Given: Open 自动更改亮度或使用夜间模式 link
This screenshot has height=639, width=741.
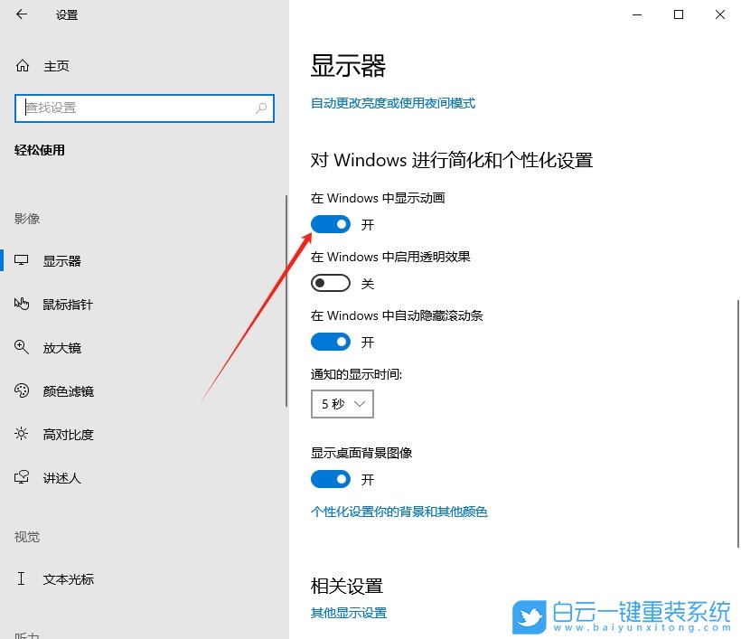Looking at the screenshot, I should click(x=391, y=103).
